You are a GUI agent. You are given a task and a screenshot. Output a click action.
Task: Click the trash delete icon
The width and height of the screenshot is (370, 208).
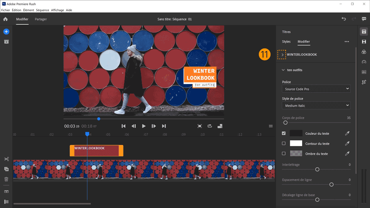[6, 179]
